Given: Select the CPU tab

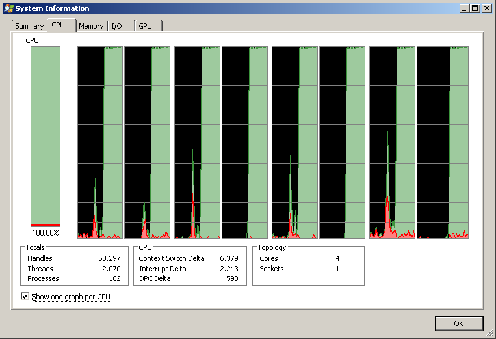Looking at the screenshot, I should click(x=61, y=25).
